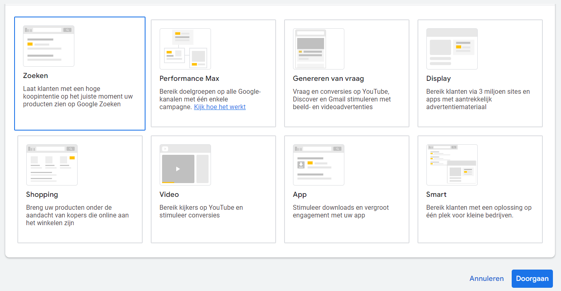Select the Video campaign title
561x291 pixels.
169,194
